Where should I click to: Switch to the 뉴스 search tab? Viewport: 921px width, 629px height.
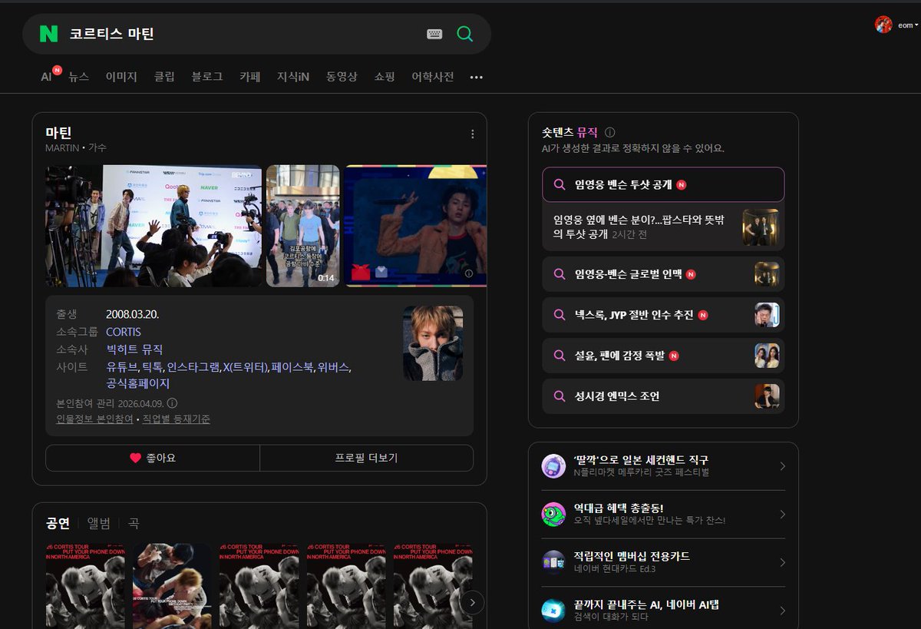pyautogui.click(x=78, y=77)
